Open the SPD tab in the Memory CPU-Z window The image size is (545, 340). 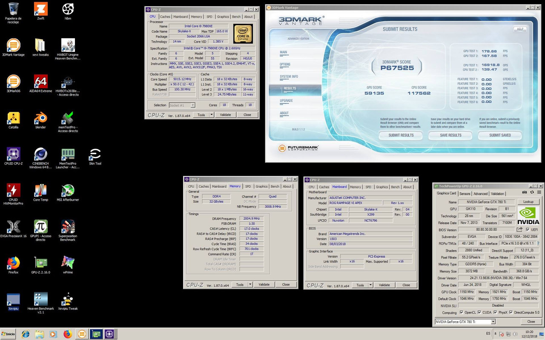click(x=248, y=186)
